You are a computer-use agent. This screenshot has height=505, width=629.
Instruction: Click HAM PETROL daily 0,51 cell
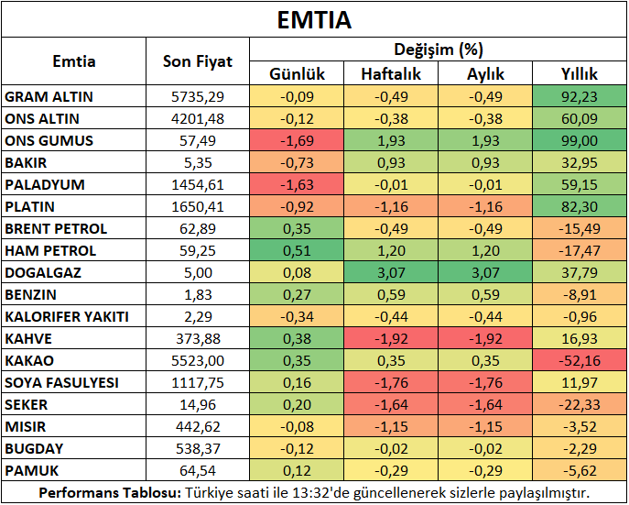(297, 250)
